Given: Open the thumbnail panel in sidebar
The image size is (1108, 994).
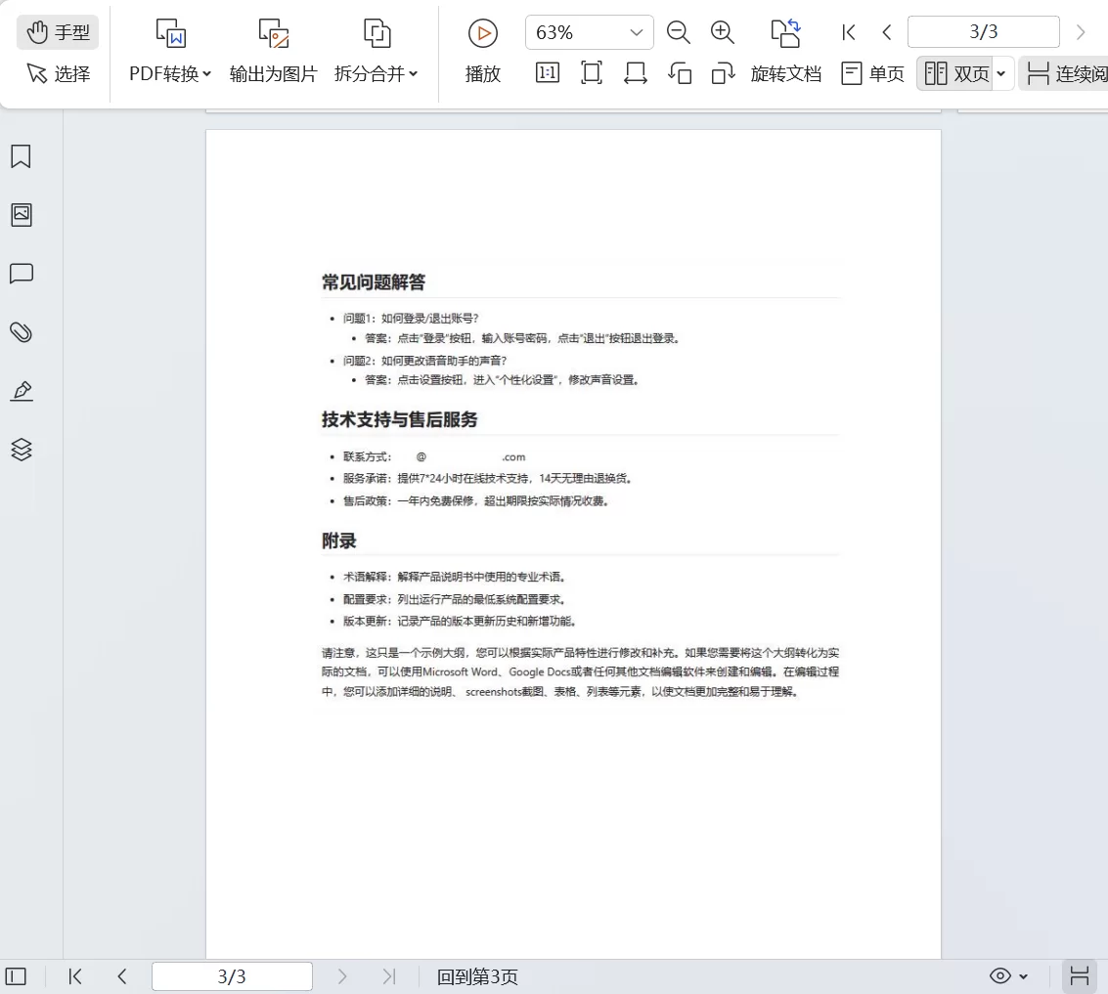Looking at the screenshot, I should pyautogui.click(x=21, y=215).
